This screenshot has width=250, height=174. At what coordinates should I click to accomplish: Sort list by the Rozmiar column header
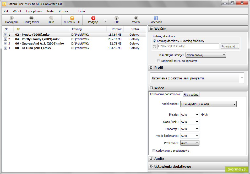(x=115, y=29)
